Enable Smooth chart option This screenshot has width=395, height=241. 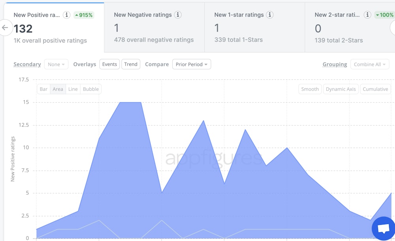[x=310, y=89]
